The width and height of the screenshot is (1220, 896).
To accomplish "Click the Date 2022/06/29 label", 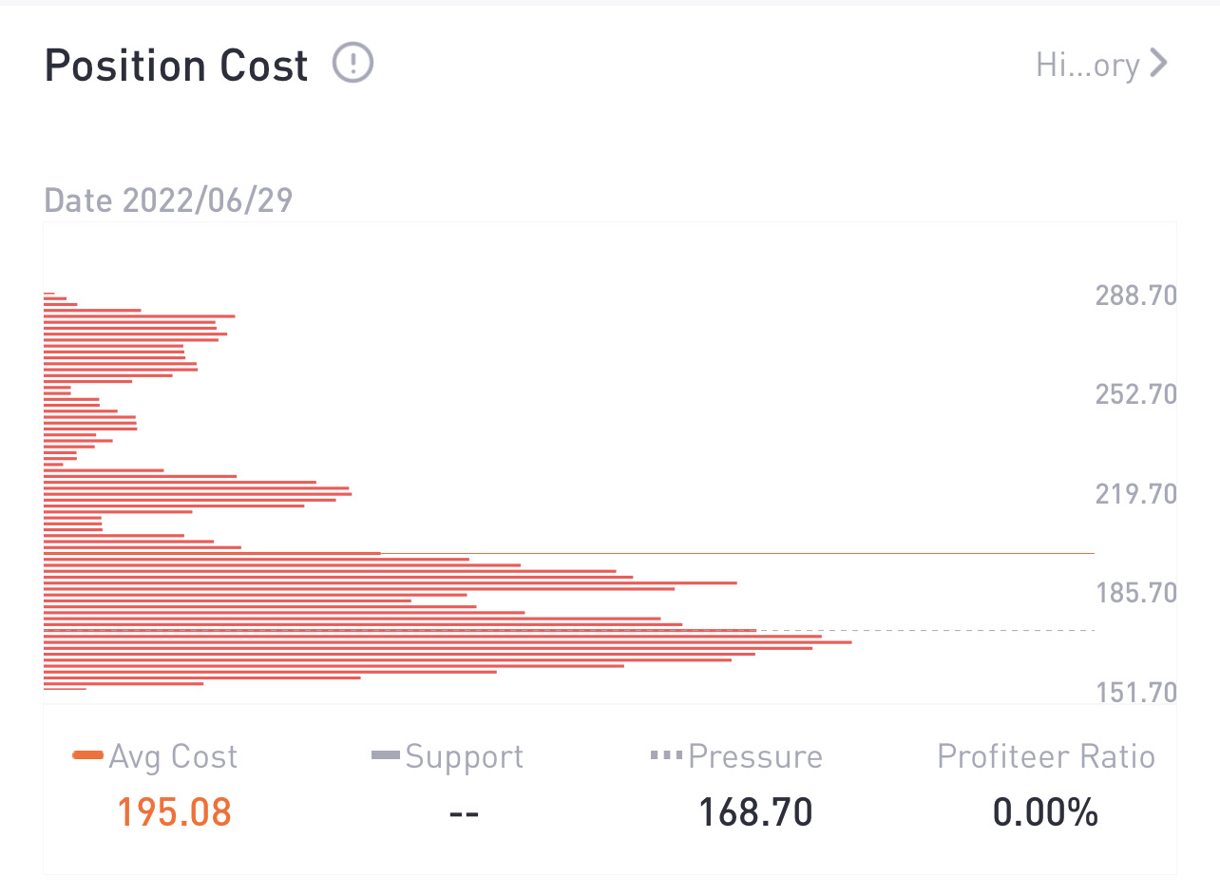I will 169,200.
